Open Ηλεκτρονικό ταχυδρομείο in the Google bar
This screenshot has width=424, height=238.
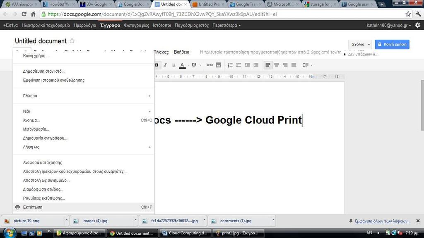coord(46,25)
